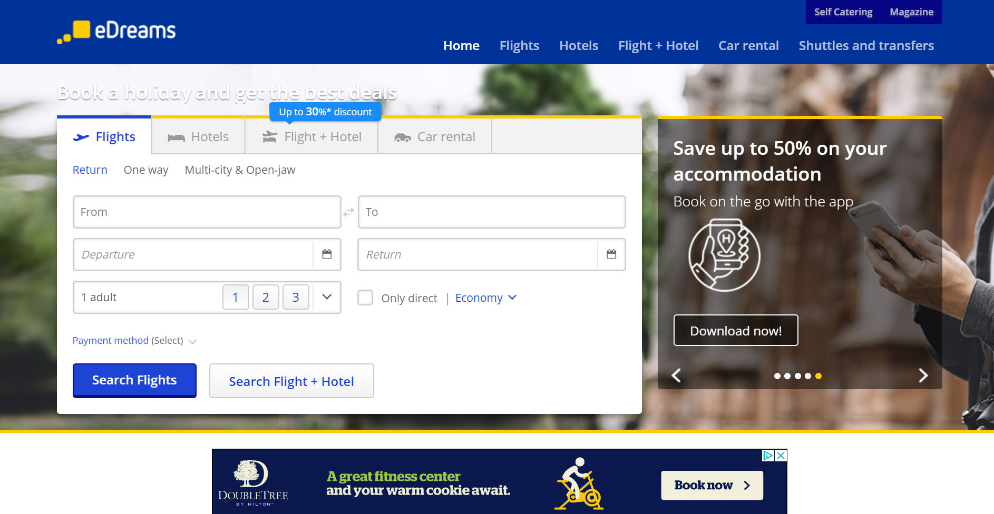Expand the passengers dropdown arrow
This screenshot has width=994, height=514.
pyautogui.click(x=327, y=297)
